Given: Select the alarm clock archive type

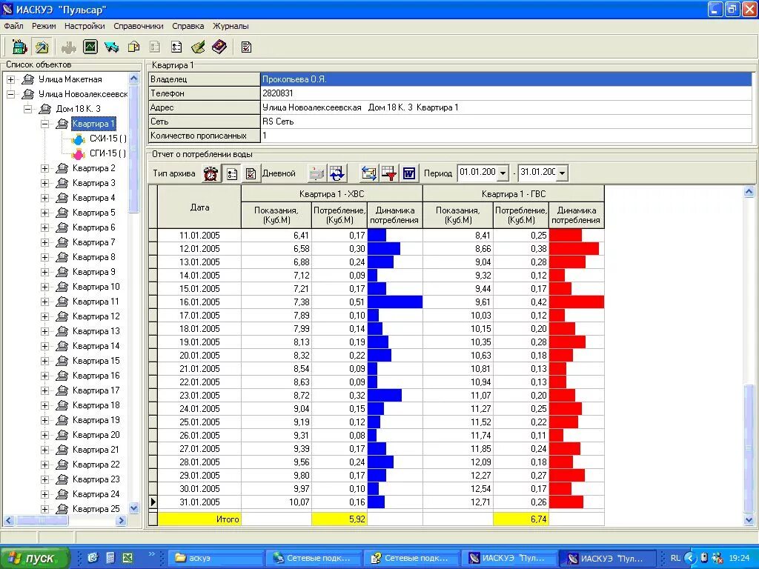Looking at the screenshot, I should [x=211, y=173].
